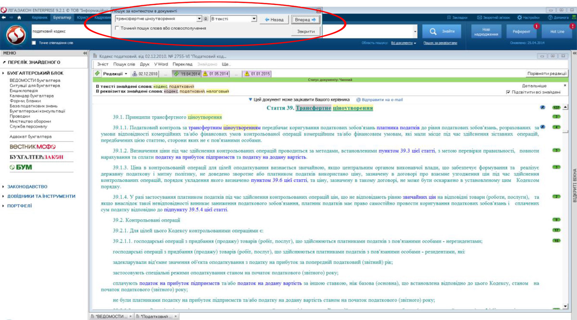Open Переклад menu
The height and width of the screenshot is (320, 577).
(182, 64)
